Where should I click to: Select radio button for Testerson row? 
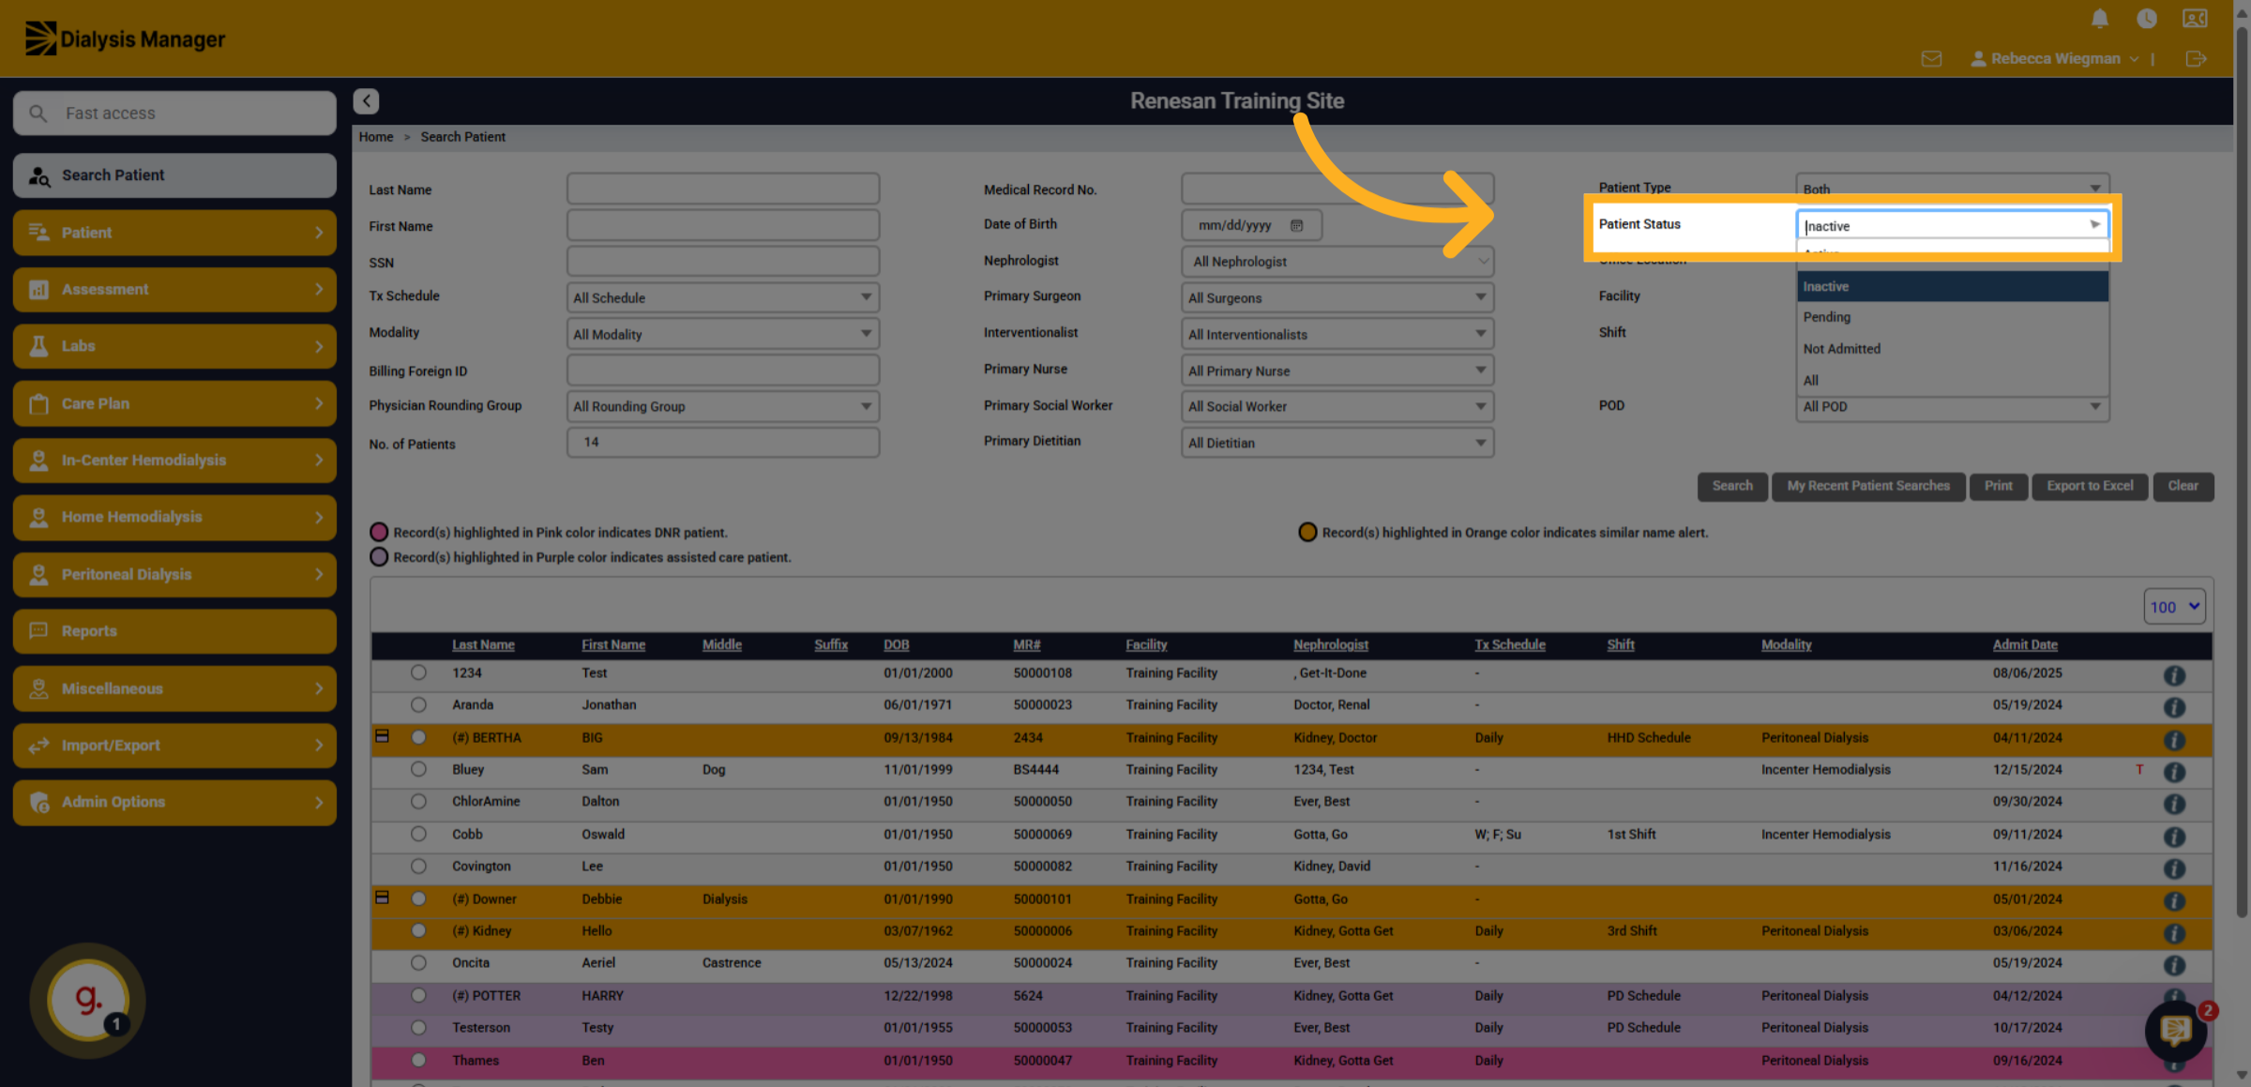tap(418, 1028)
